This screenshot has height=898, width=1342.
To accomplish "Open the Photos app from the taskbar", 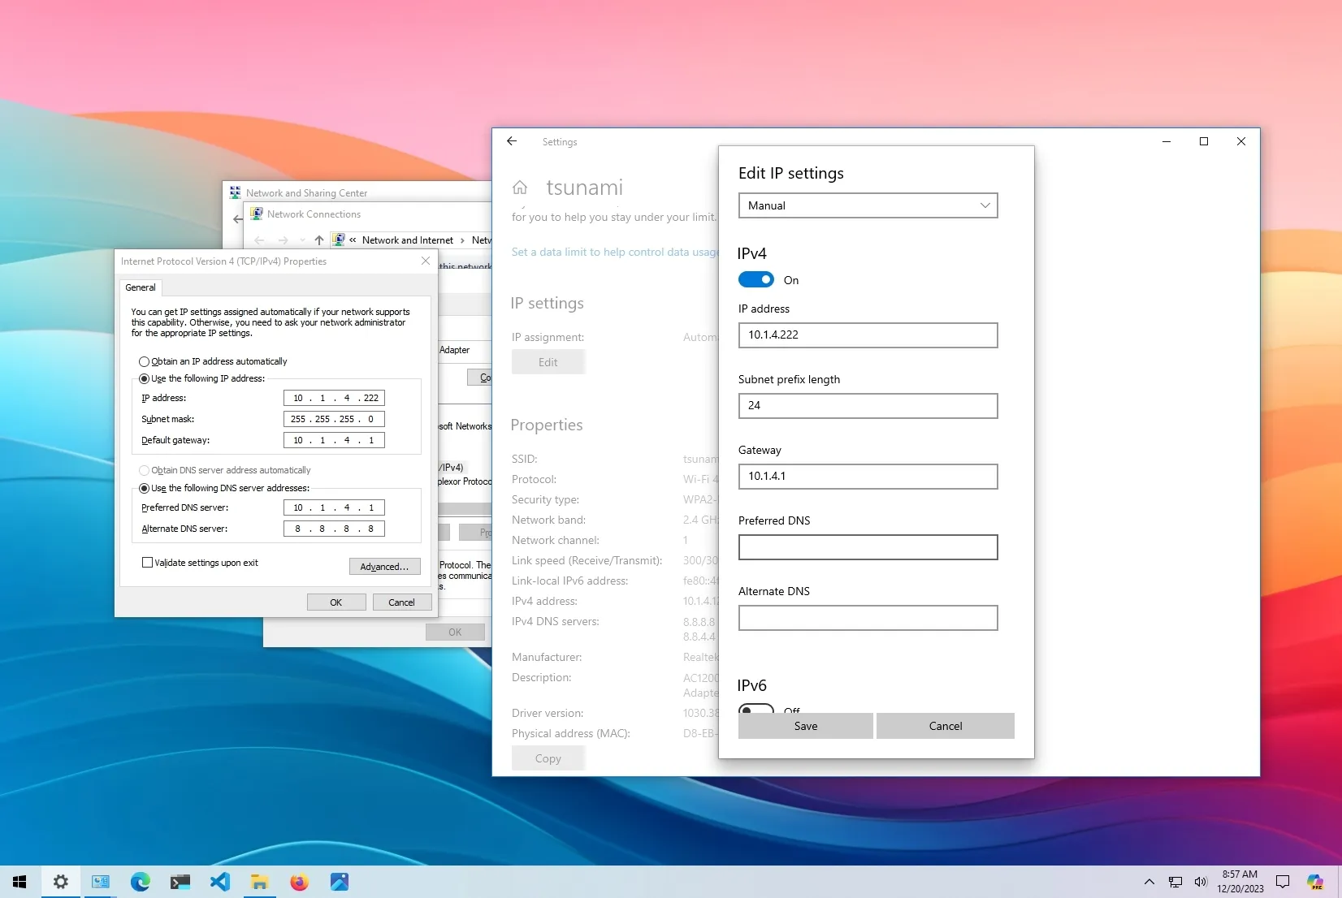I will point(339,882).
